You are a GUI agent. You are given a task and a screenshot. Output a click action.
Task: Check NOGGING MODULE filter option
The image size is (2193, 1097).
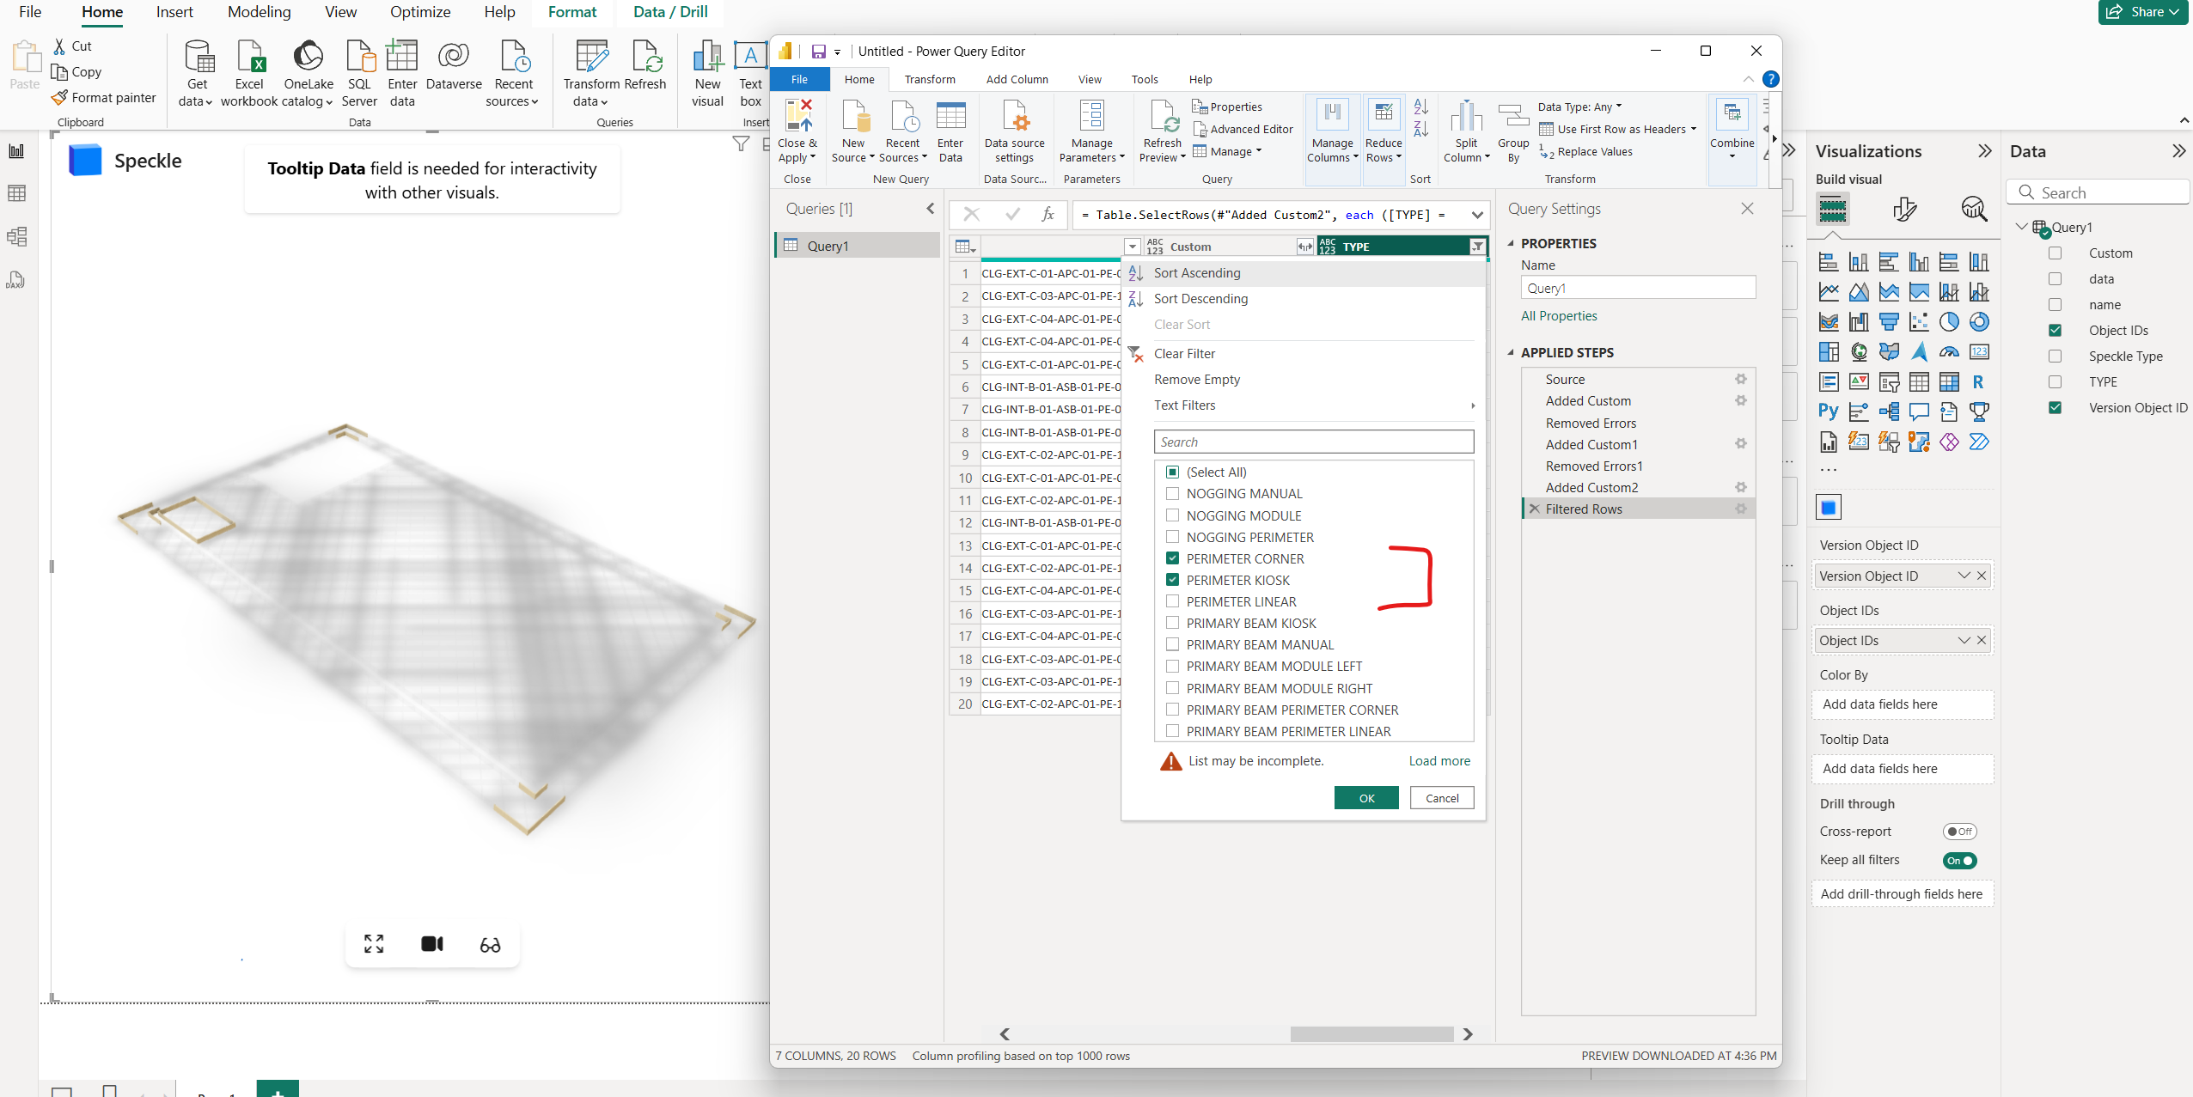coord(1172,515)
